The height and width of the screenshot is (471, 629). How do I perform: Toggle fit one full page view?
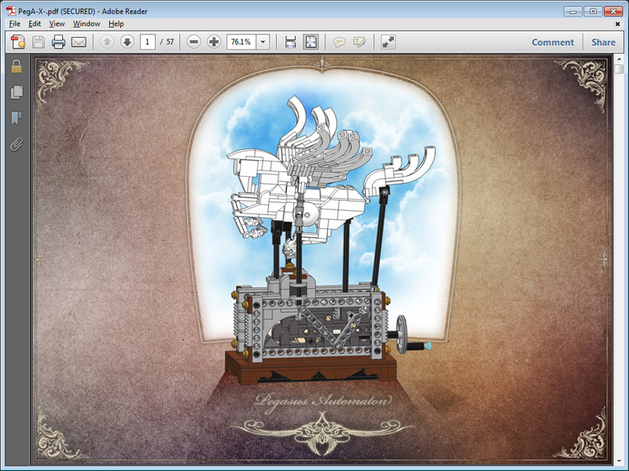[x=311, y=42]
